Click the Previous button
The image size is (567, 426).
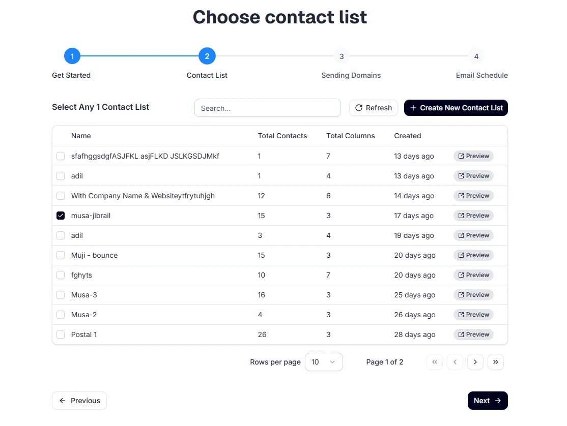click(79, 401)
